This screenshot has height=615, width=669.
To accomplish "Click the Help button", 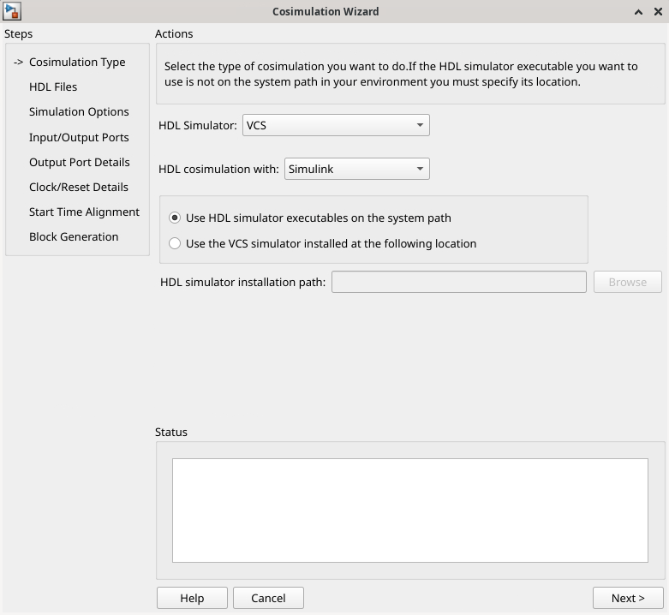I will coord(192,598).
